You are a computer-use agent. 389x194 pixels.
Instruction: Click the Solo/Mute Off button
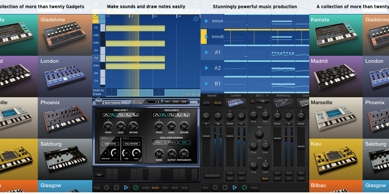212,176
